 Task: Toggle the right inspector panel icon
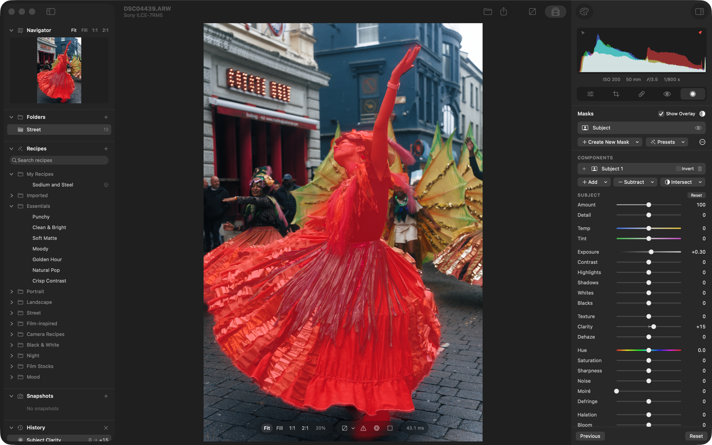pos(699,12)
